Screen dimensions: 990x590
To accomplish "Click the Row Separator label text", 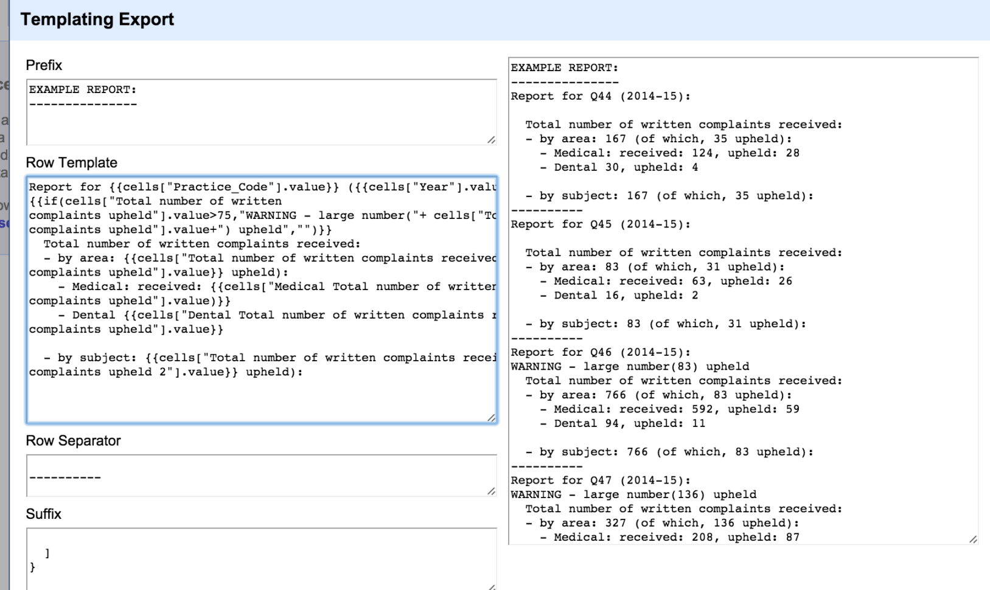I will coord(73,440).
